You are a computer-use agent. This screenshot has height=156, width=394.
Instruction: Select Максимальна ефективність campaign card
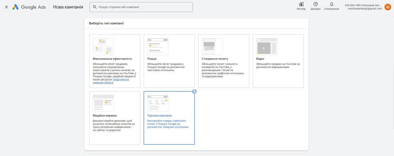(x=115, y=61)
